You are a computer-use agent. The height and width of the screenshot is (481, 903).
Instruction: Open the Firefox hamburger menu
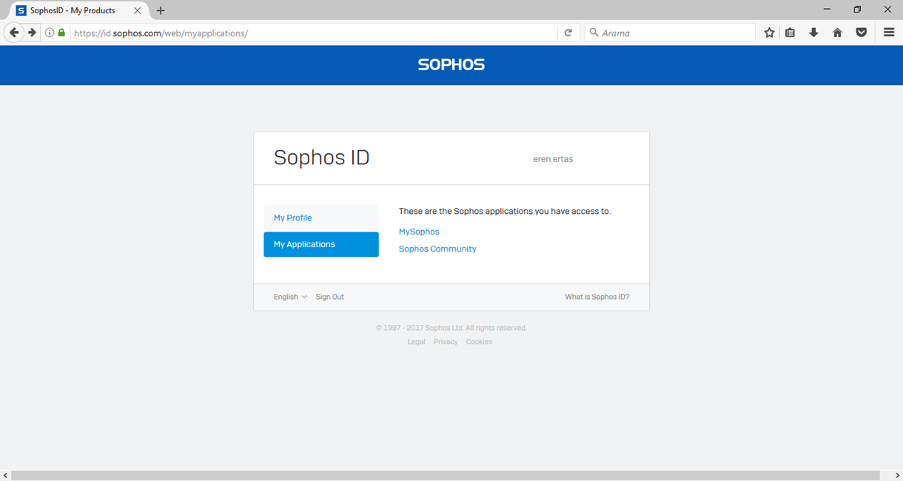tap(890, 33)
